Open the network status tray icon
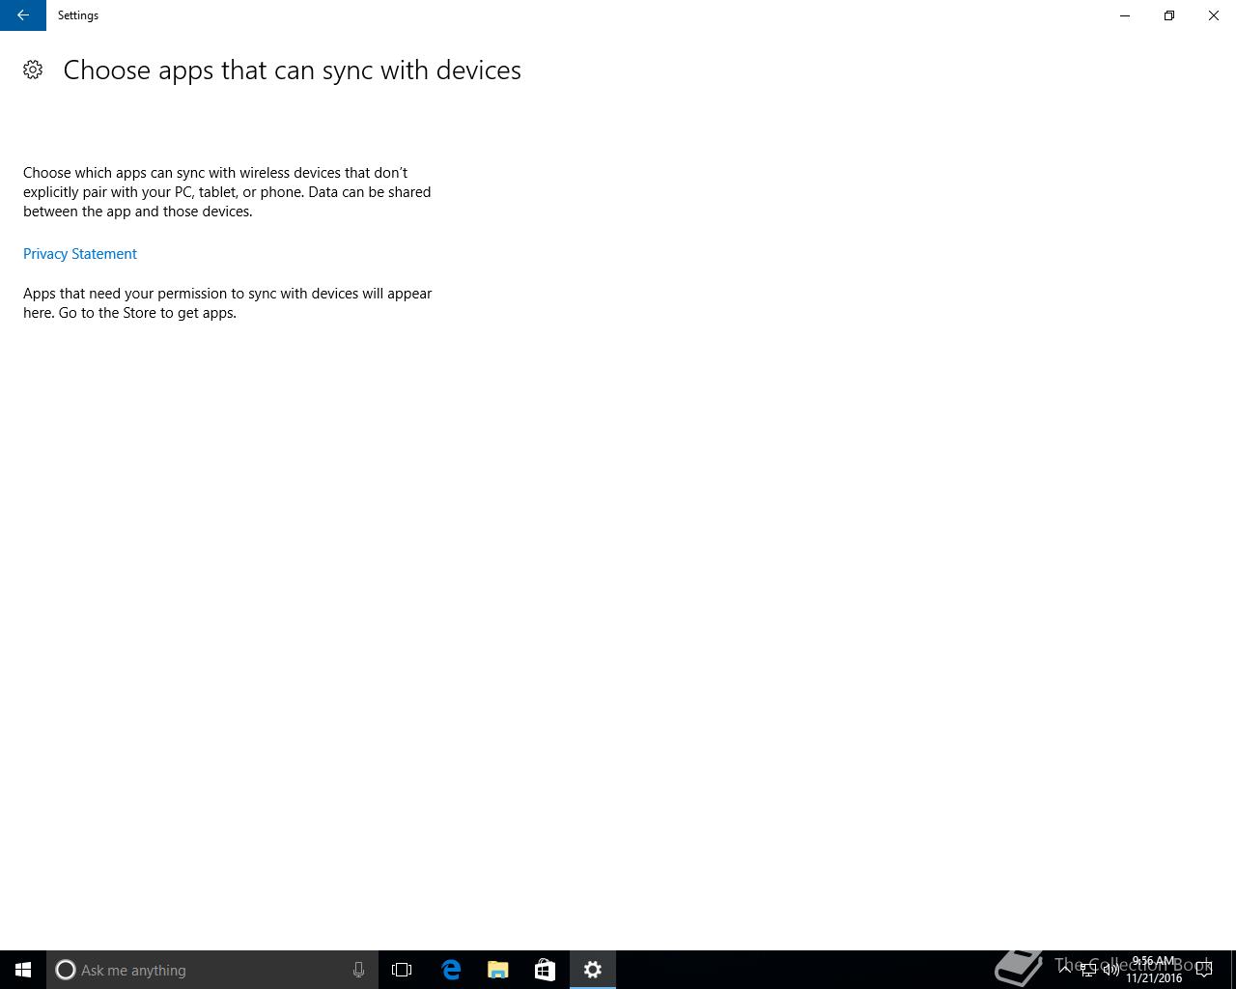 pyautogui.click(x=1088, y=970)
